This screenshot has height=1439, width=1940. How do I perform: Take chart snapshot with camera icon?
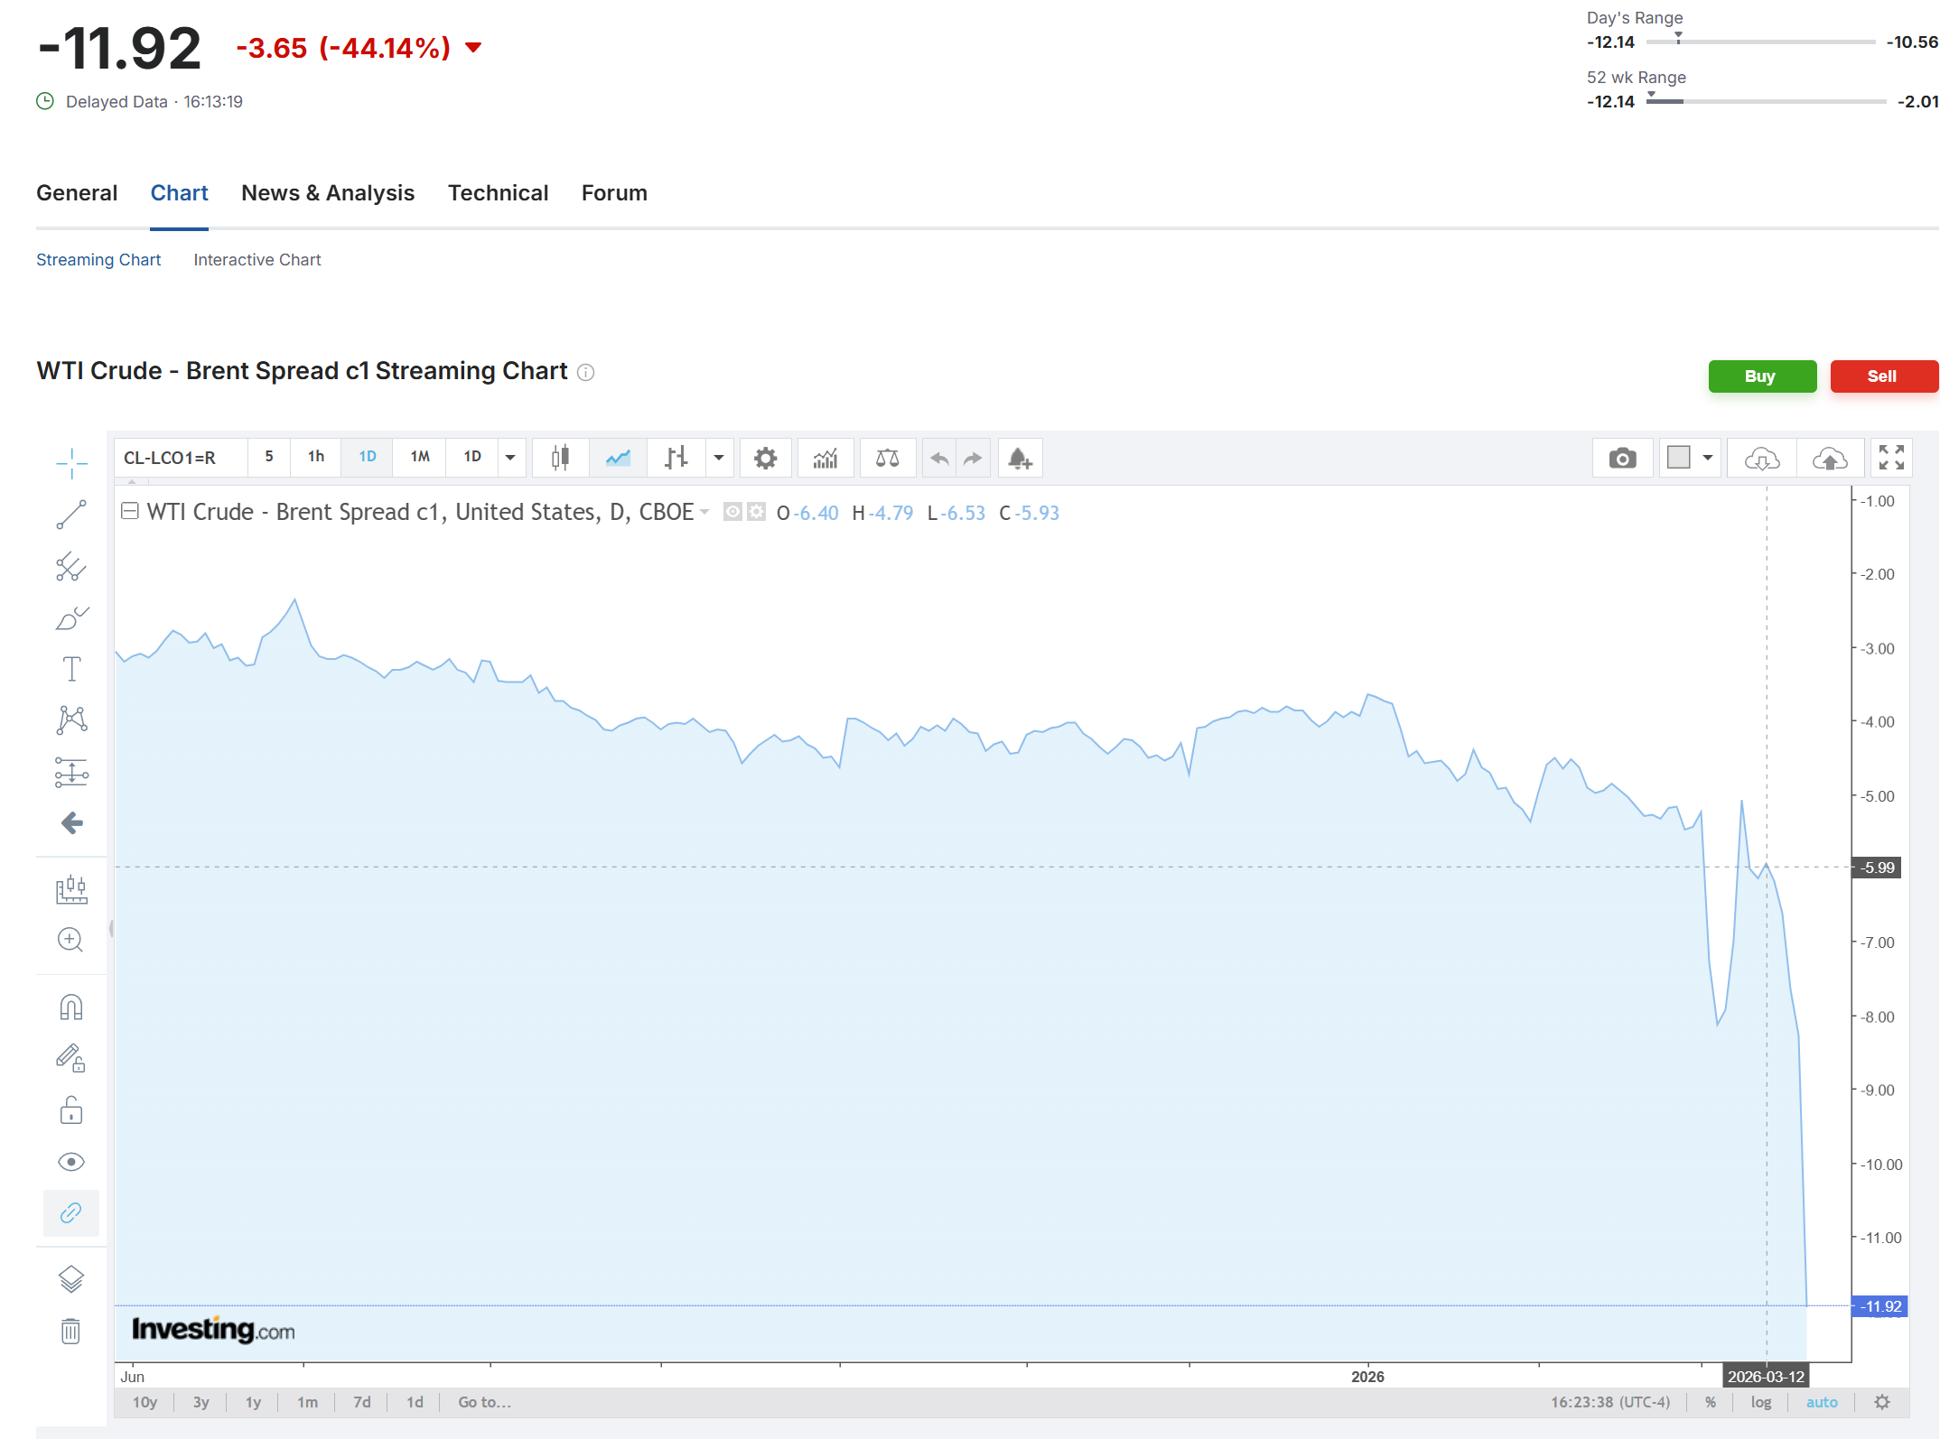coord(1622,459)
